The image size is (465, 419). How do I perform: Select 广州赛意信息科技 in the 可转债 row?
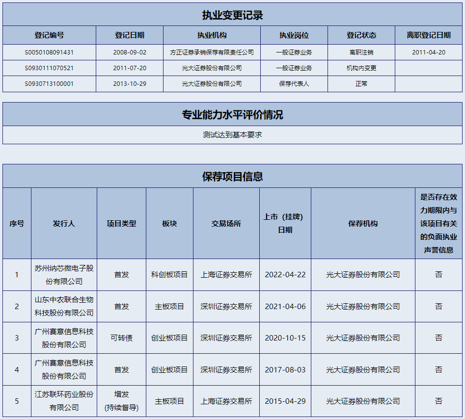pos(64,338)
